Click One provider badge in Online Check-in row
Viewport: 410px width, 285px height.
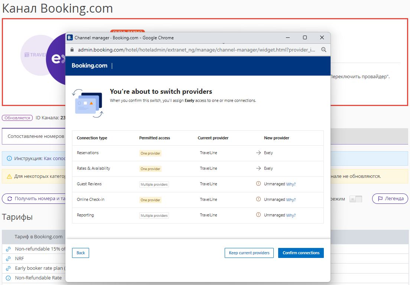(x=150, y=200)
